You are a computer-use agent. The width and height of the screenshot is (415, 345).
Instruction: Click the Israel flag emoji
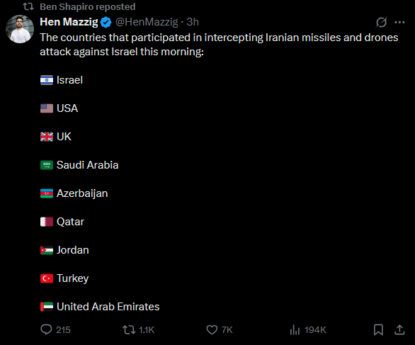pyautogui.click(x=47, y=80)
